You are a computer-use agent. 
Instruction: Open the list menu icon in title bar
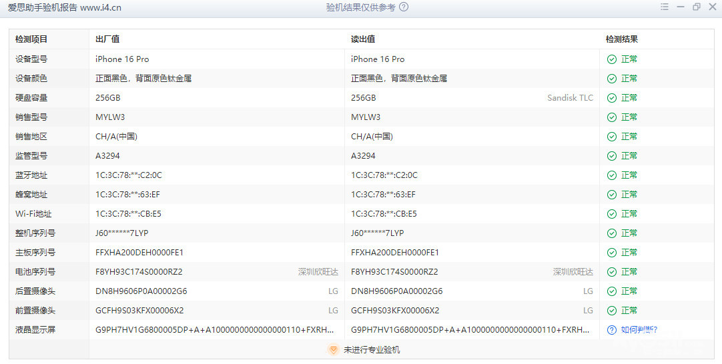pos(665,7)
